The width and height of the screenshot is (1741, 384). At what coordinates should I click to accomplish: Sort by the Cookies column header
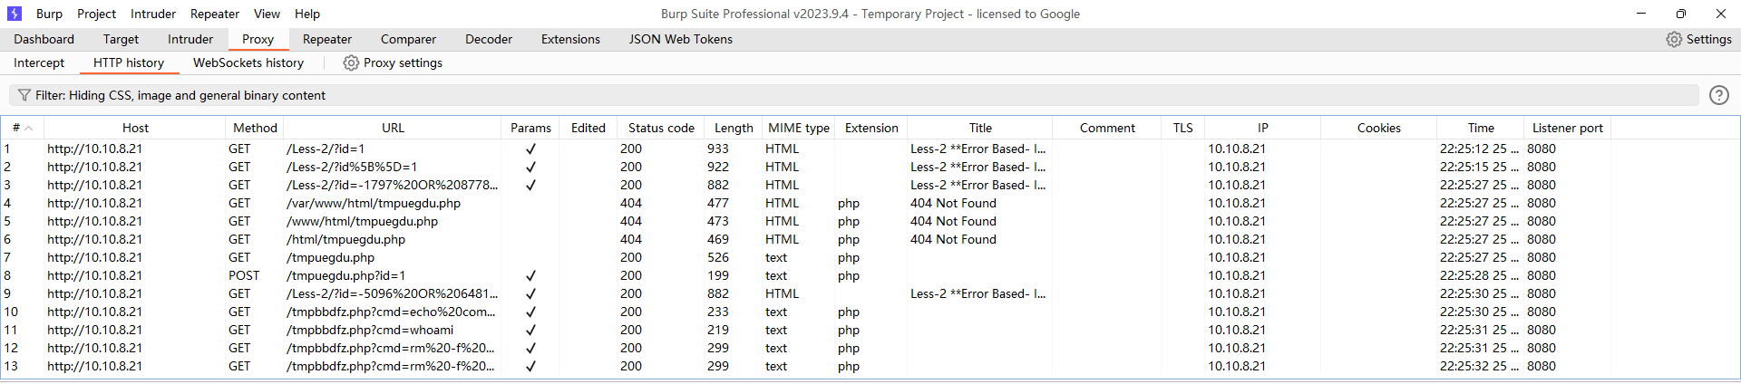tap(1378, 128)
